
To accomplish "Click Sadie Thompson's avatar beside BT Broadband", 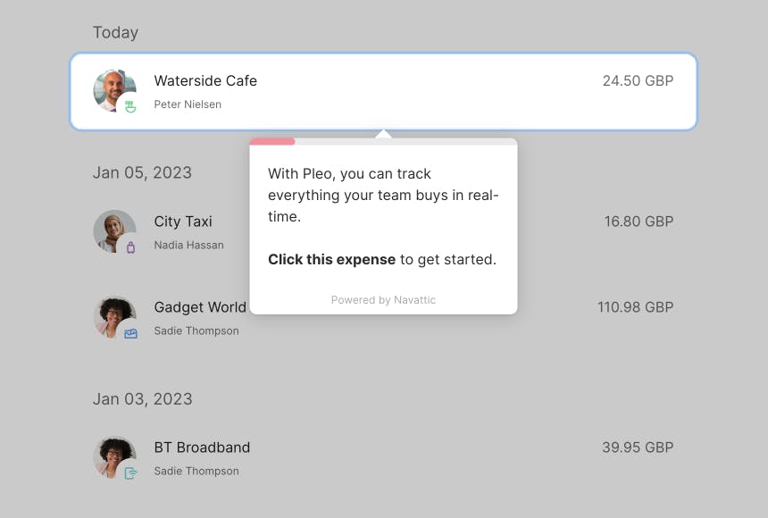I will pos(113,455).
